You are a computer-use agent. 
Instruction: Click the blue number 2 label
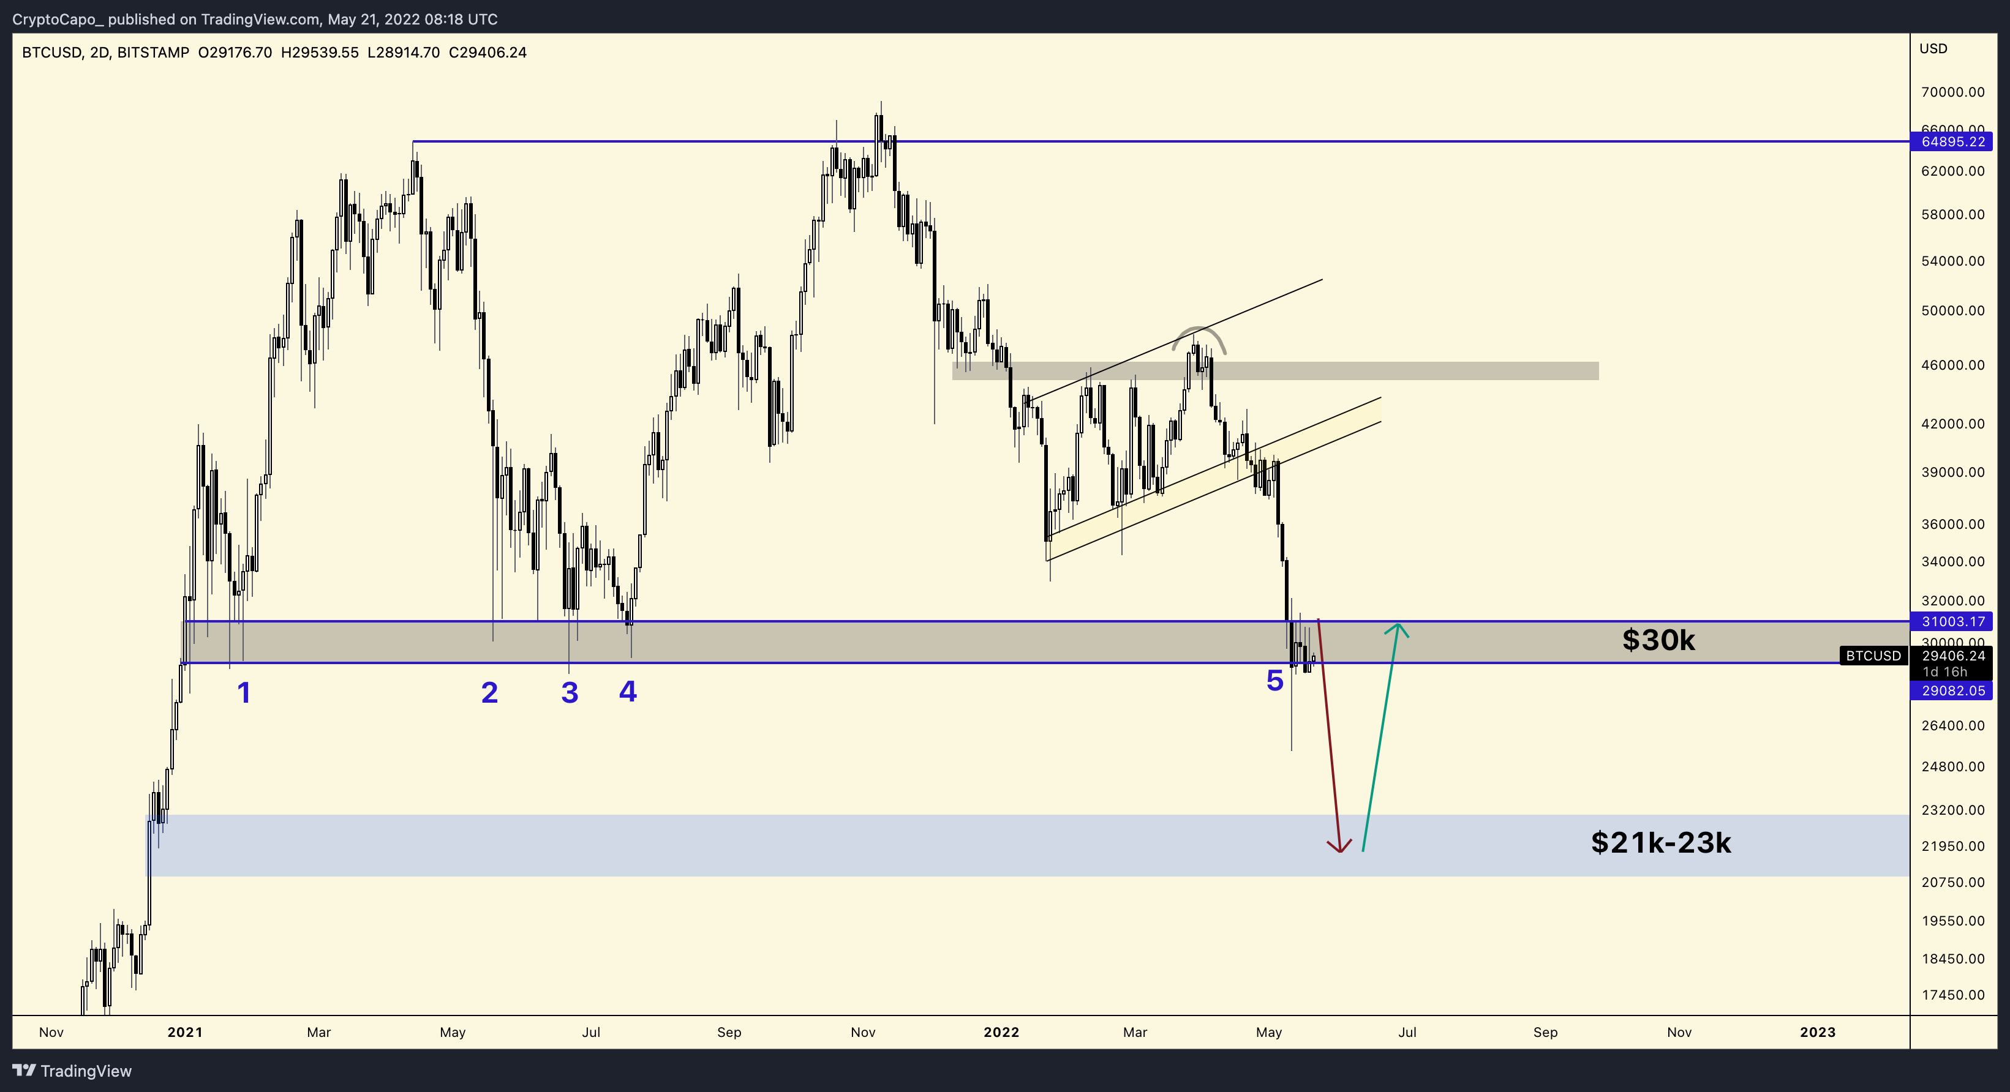coord(489,693)
